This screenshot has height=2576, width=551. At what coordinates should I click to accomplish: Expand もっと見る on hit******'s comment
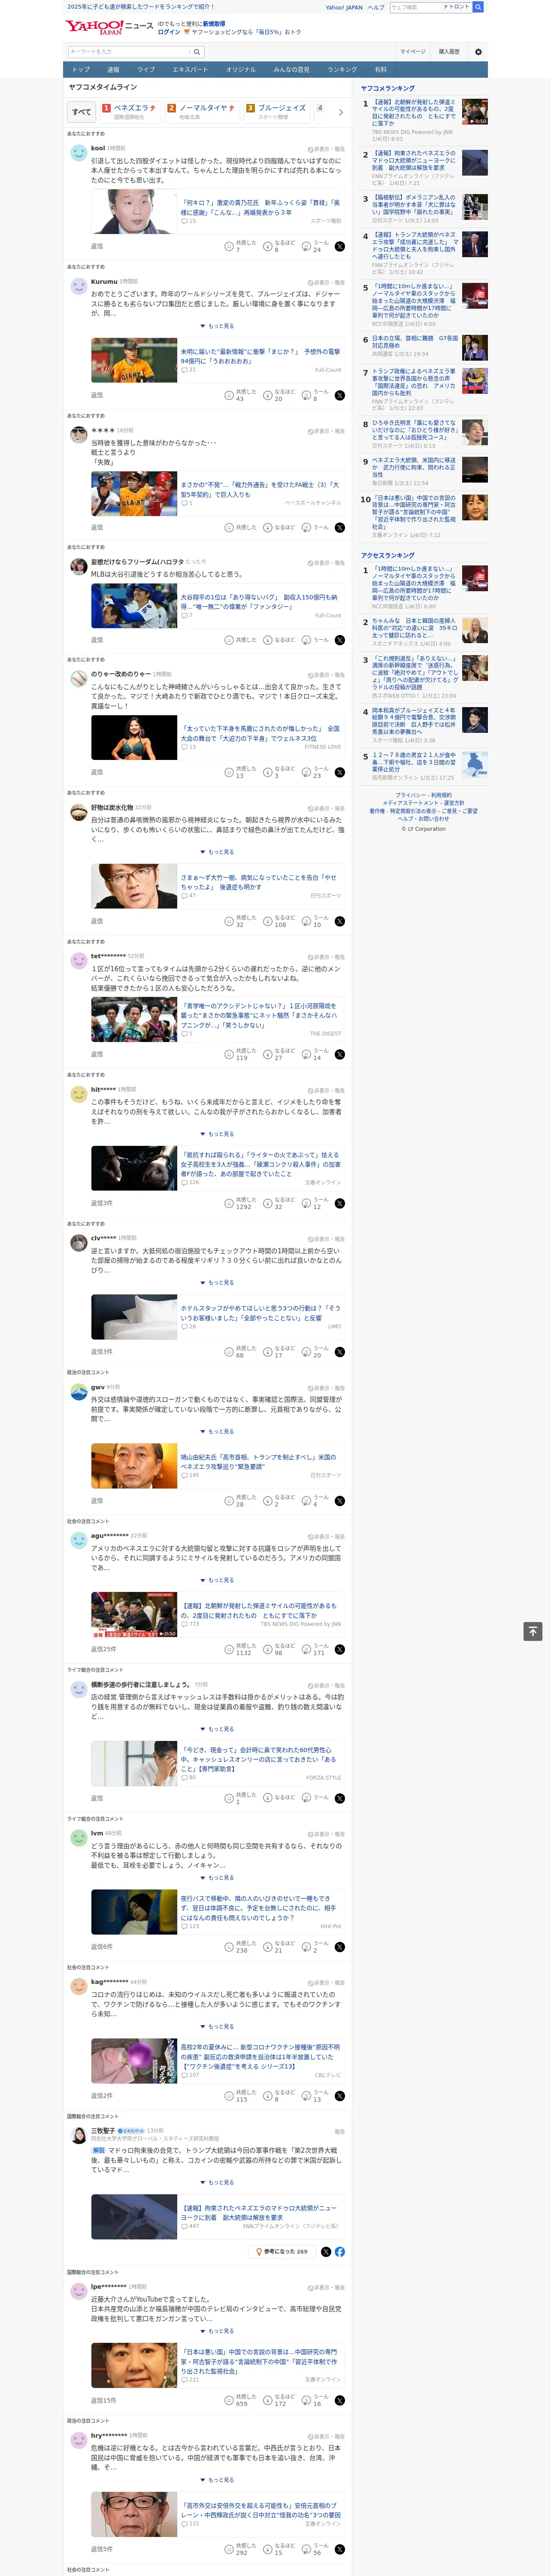[217, 1134]
